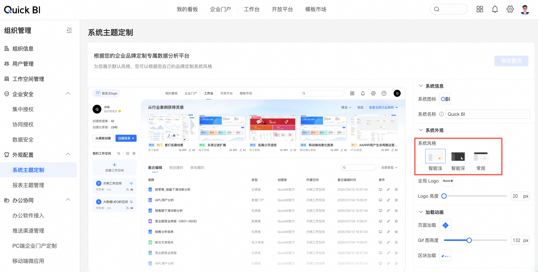538x272 pixels.
Task: Click the preview header bell icon
Action: [x=363, y=93]
